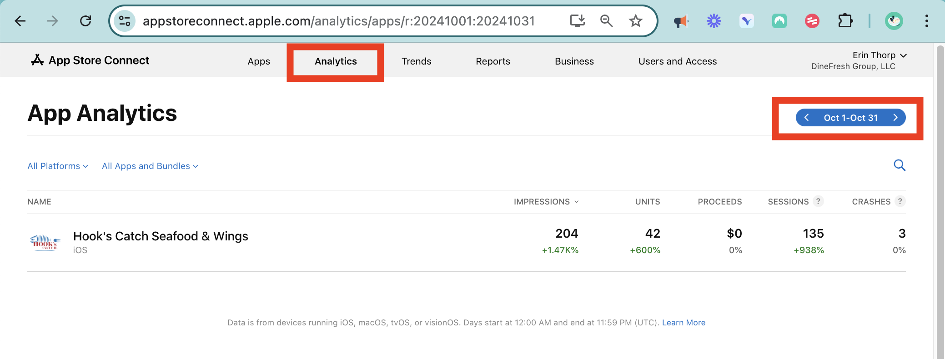Viewport: 945px width, 359px height.
Task: Click the Units column header
Action: (648, 202)
